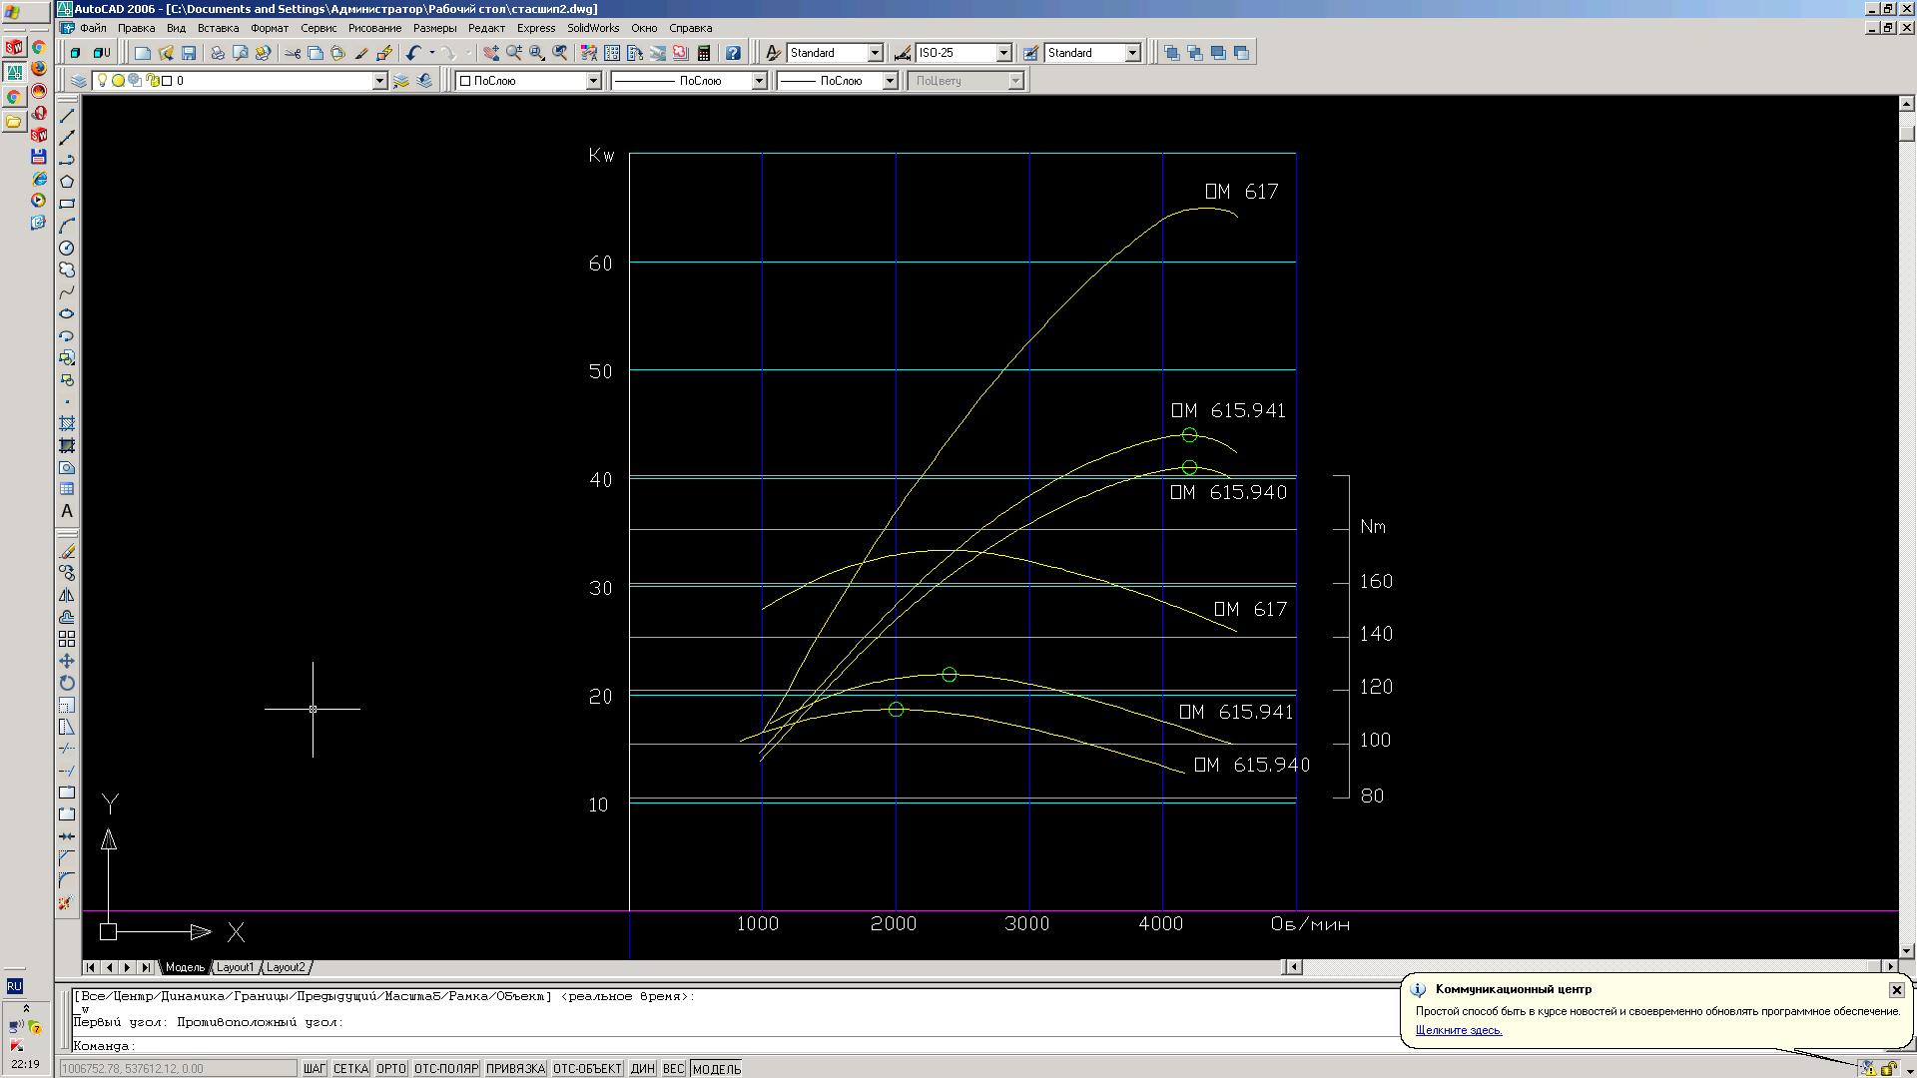Select the Polygon drawing tool
This screenshot has width=1917, height=1078.
[67, 182]
